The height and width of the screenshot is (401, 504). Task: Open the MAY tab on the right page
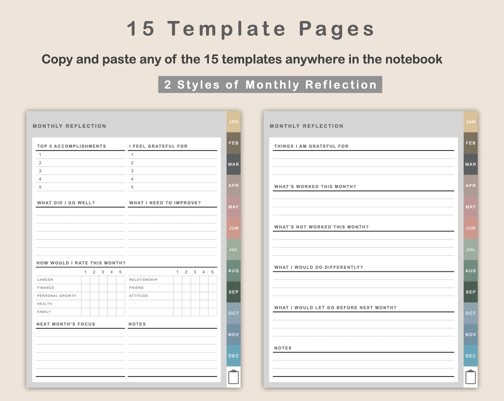pos(471,207)
